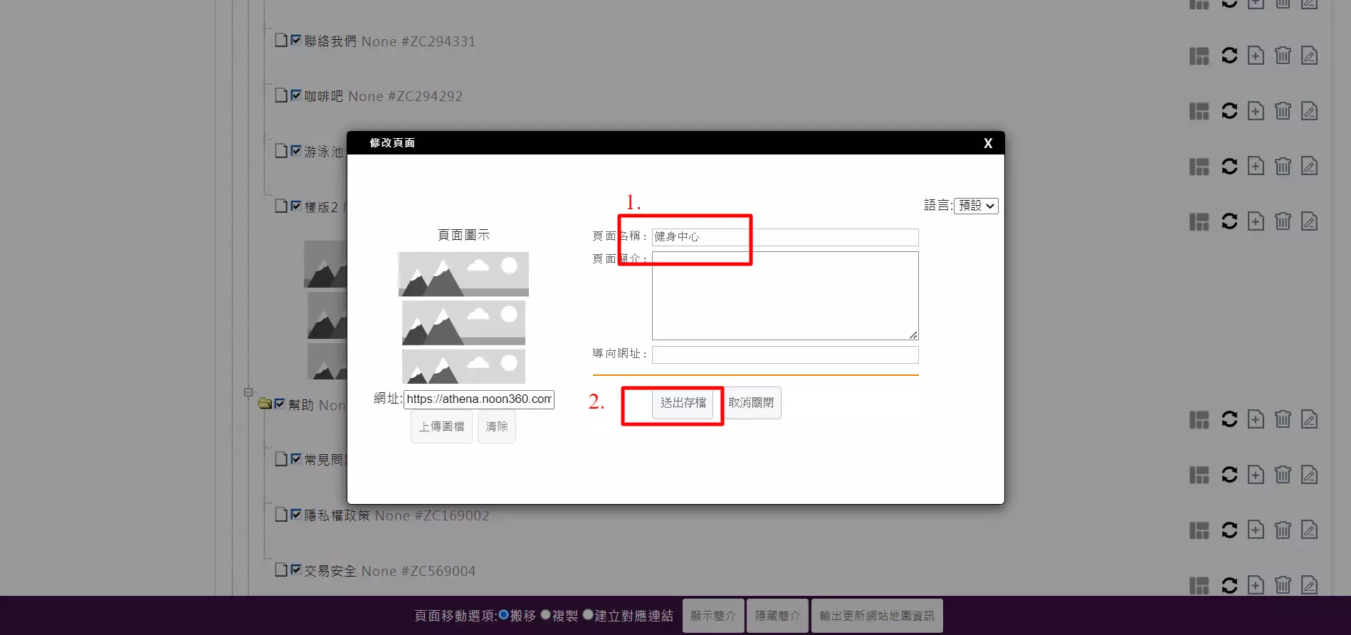This screenshot has width=1351, height=635.
Task: Click the trash icon in the 隱私權政策 row
Action: tap(1282, 530)
